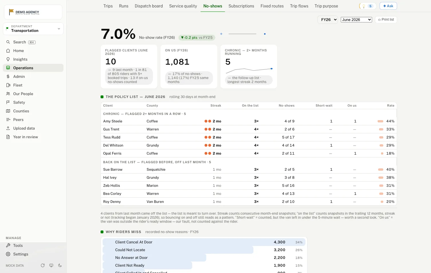Click the Home house icon
The width and height of the screenshot is (431, 273).
click(8, 51)
